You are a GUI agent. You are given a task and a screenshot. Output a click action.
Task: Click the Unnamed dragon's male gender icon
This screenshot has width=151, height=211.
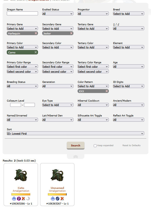click(58, 198)
